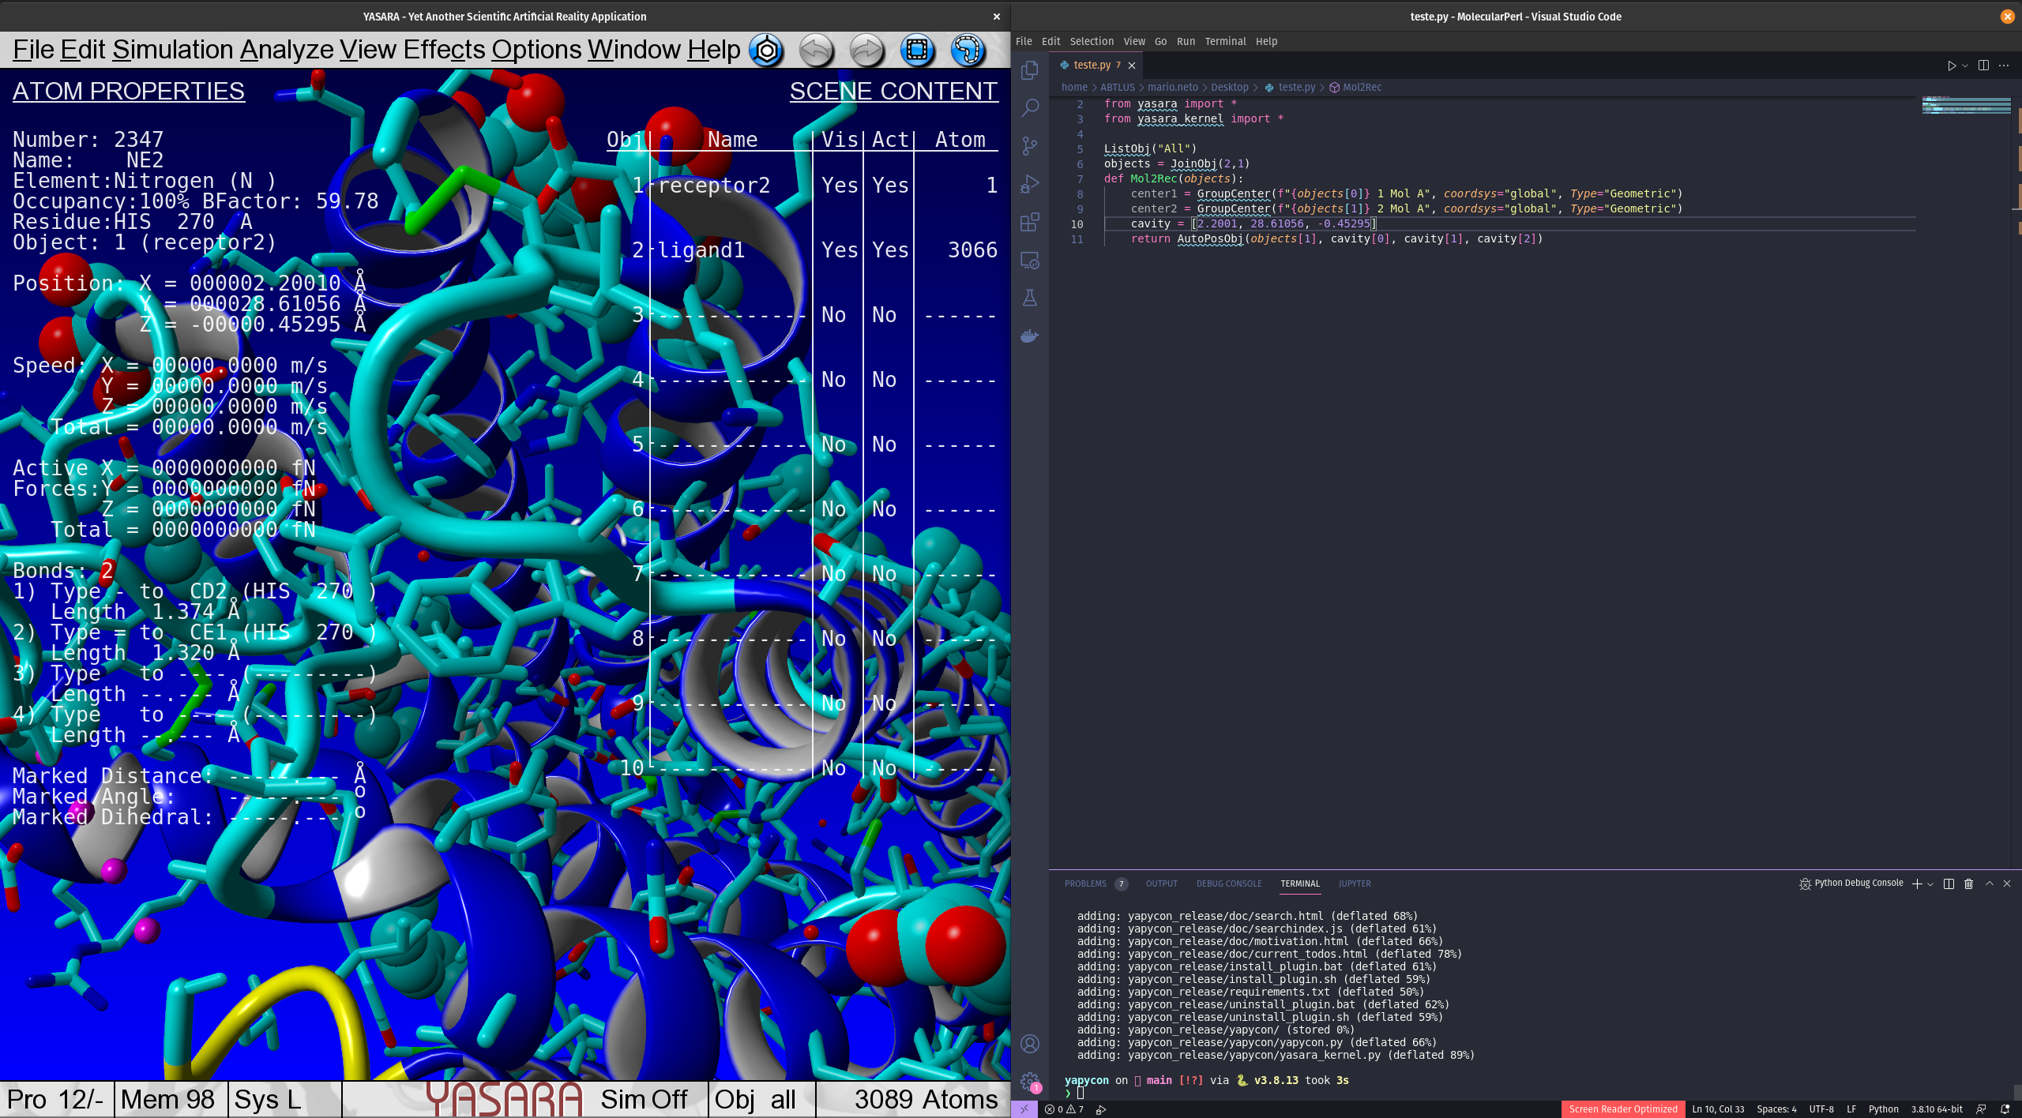Open VS Code Selection menu
Screen dimensions: 2022x1118
(x=1092, y=42)
